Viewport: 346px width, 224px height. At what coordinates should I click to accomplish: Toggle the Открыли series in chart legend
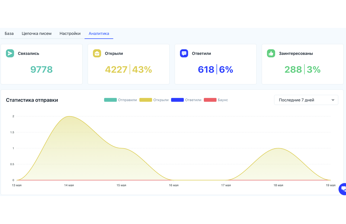coord(154,100)
